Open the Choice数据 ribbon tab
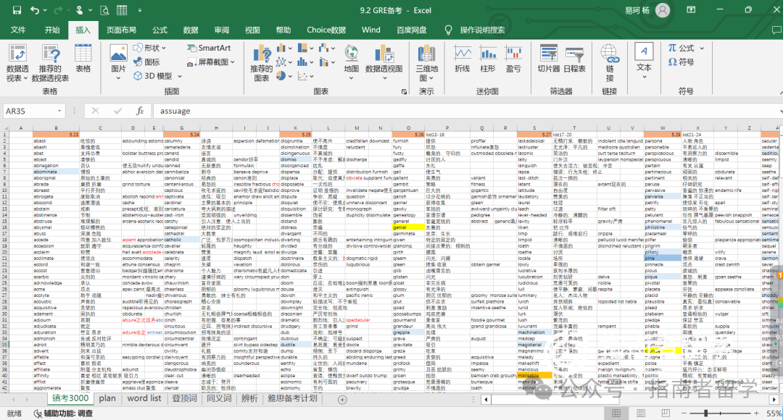 coord(326,30)
